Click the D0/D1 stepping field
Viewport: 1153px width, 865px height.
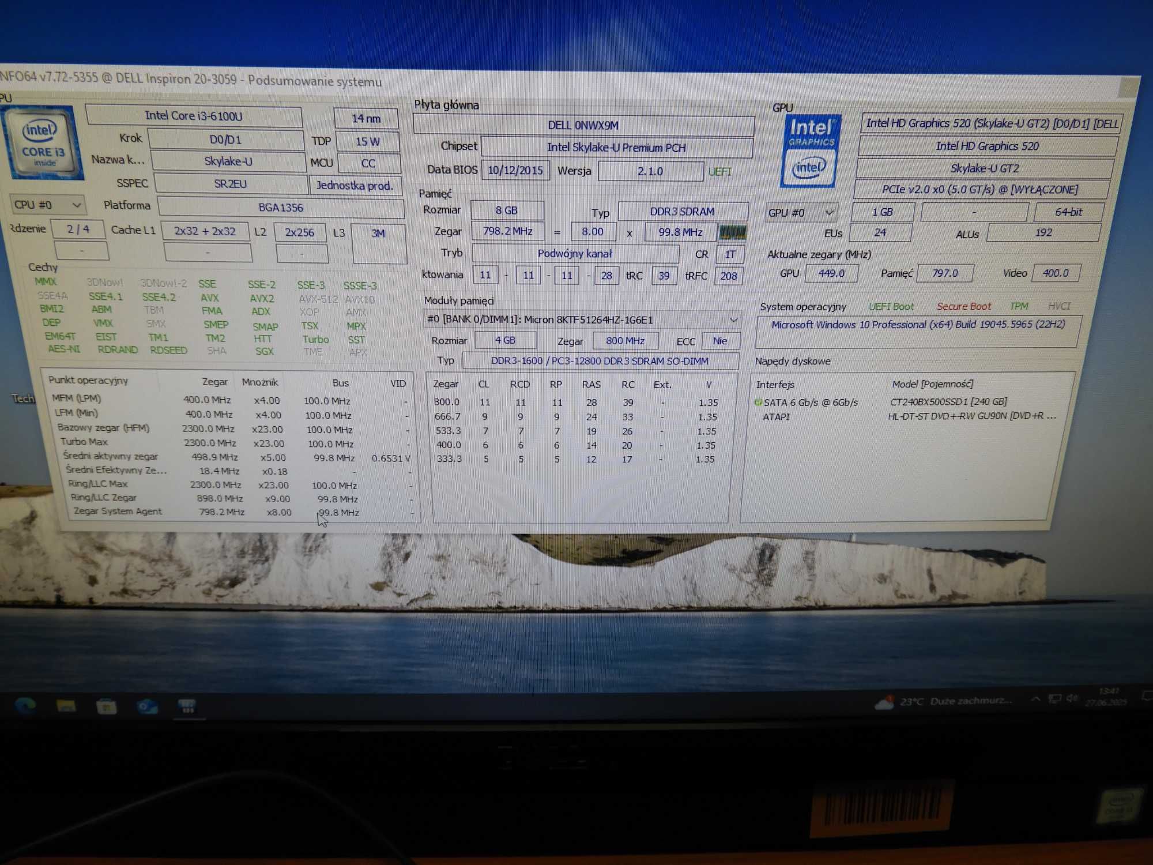click(x=225, y=140)
